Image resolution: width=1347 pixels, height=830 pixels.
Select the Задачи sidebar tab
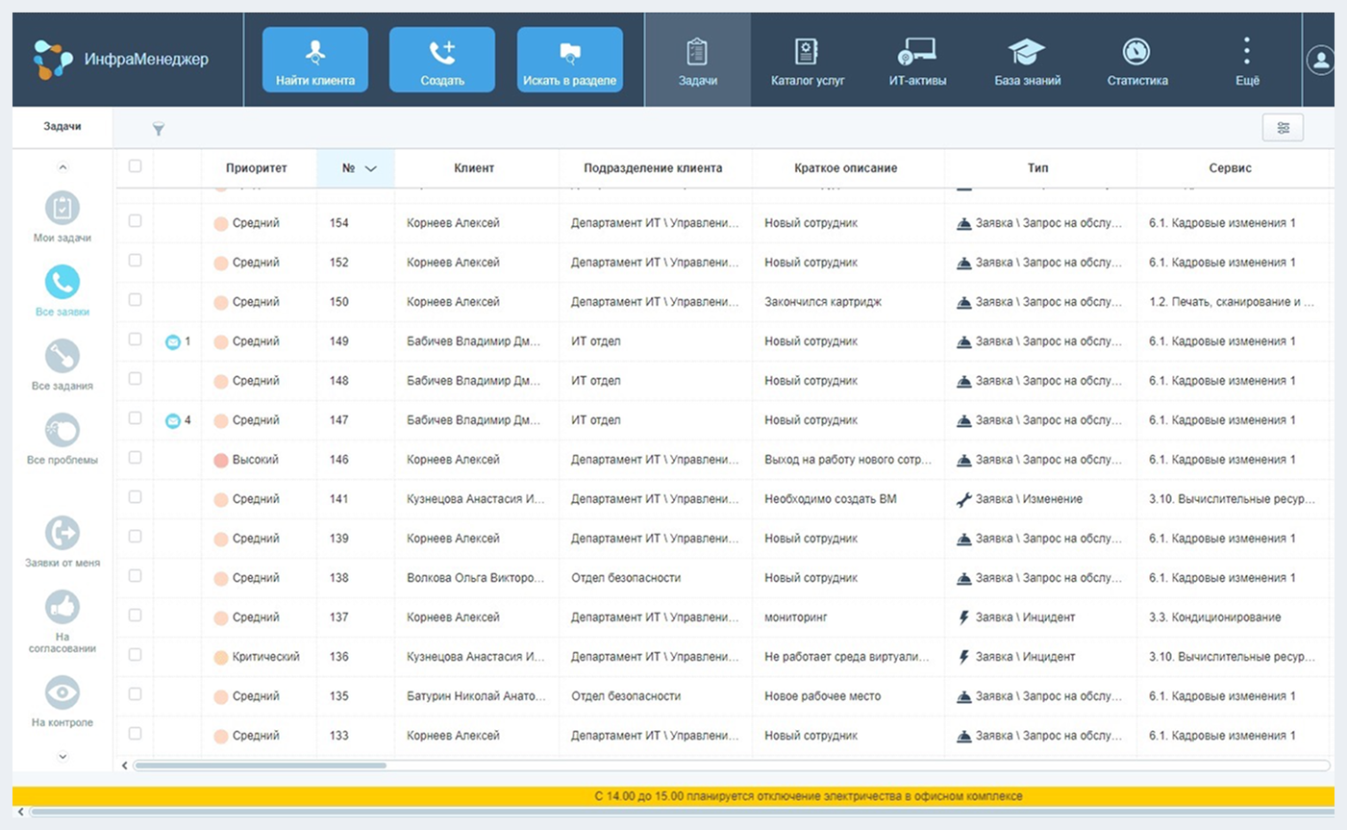[x=62, y=127]
